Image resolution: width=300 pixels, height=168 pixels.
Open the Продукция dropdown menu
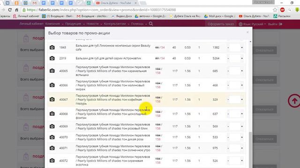(75, 24)
